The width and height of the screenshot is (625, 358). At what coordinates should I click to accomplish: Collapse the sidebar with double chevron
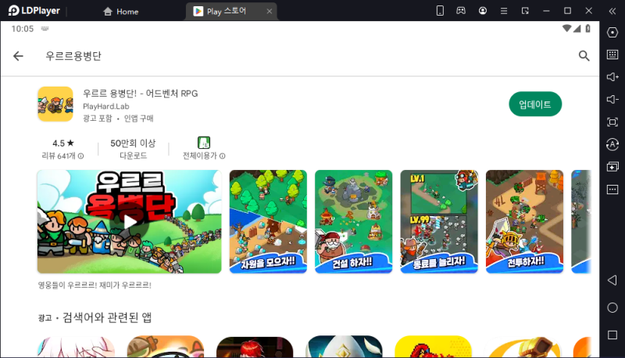pos(612,11)
